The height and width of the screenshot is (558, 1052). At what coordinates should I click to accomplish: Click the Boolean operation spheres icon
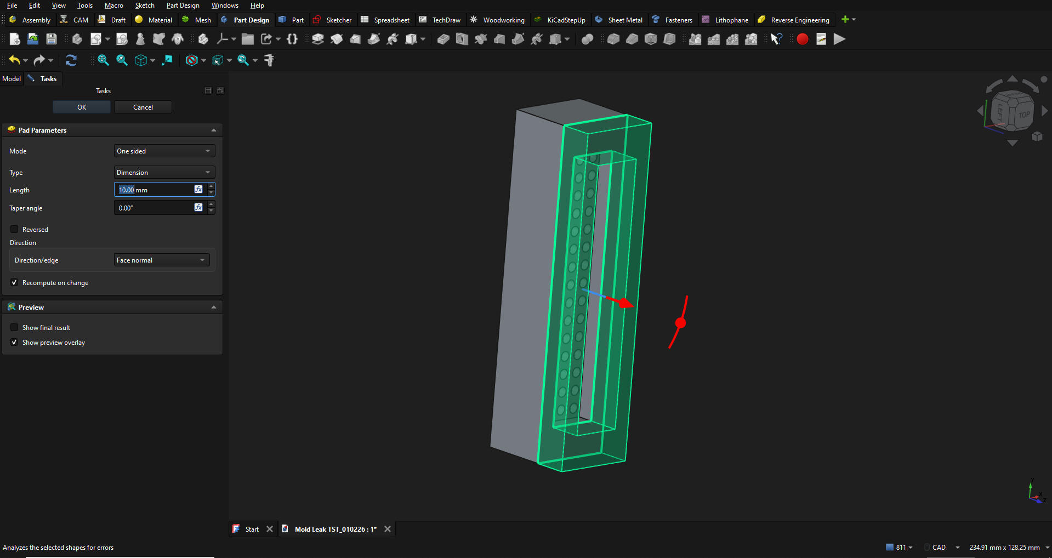[x=587, y=39]
